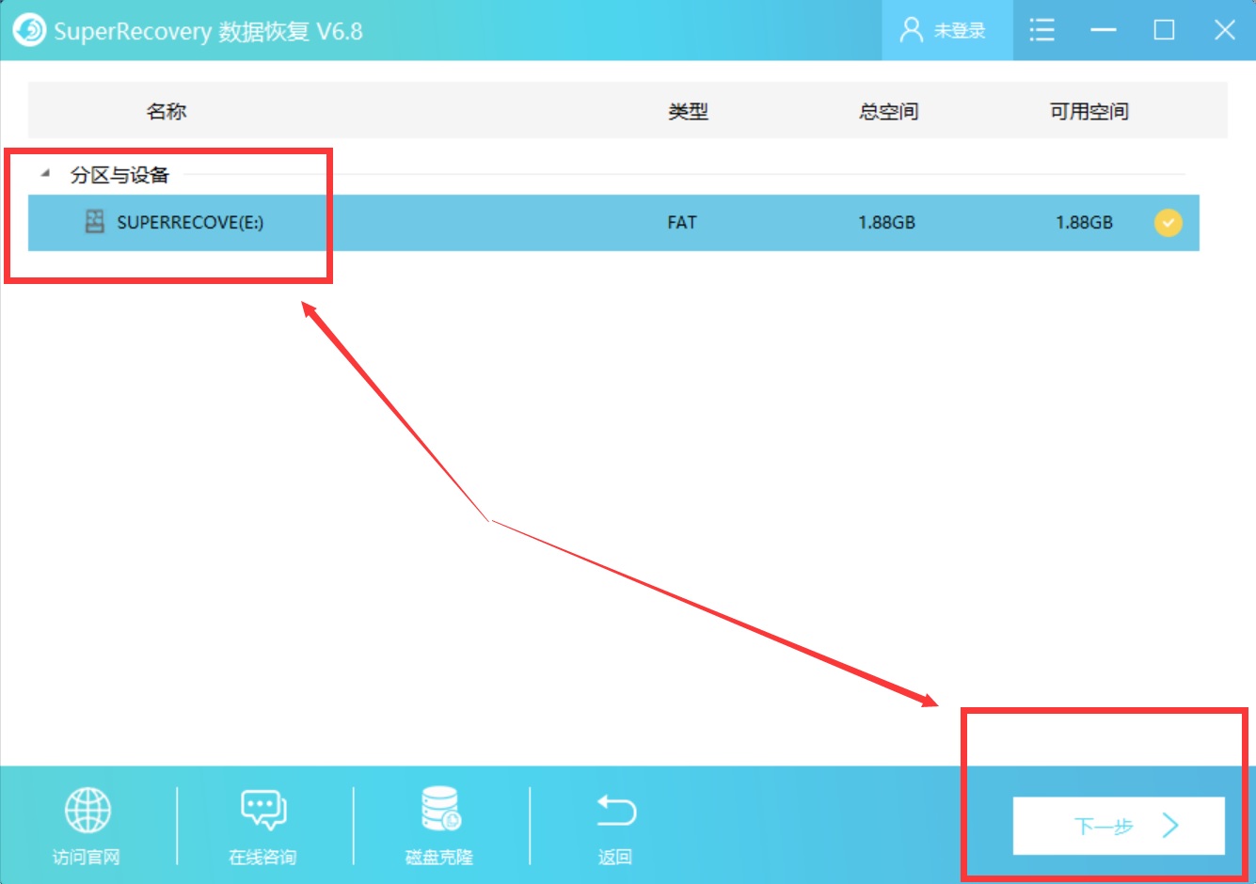
Task: Click the globe icon above 访问官网
Action: click(x=87, y=808)
